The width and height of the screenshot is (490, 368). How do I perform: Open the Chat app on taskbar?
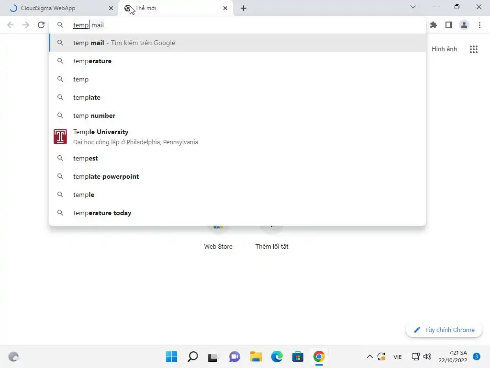(x=234, y=356)
